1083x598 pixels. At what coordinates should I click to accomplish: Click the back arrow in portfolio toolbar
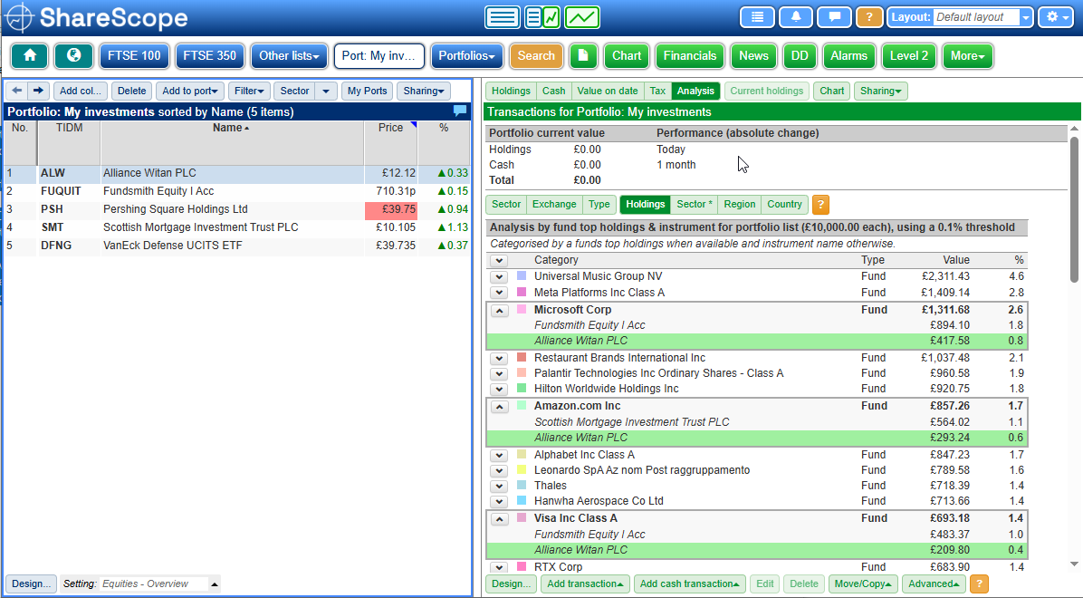coord(16,91)
